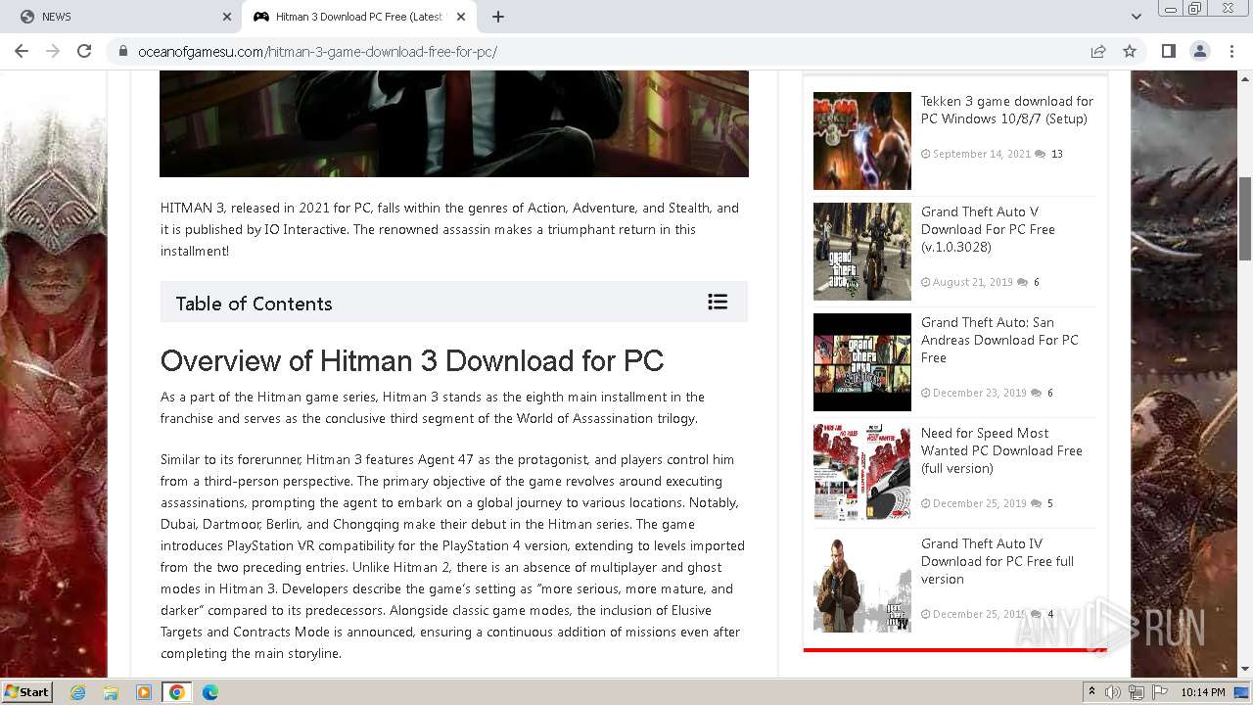Open the Action Center flag icon
1253x705 pixels.
click(1160, 692)
